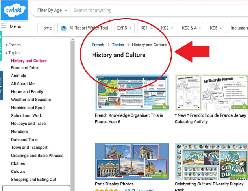Image resolution: width=248 pixels, height=191 pixels.
Task: Open Tour de France Jersey Colouring thumbnail
Action: (211, 93)
